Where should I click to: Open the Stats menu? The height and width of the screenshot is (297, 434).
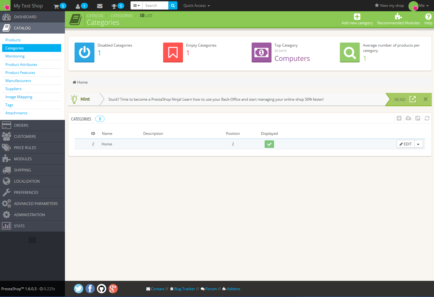(x=32, y=226)
